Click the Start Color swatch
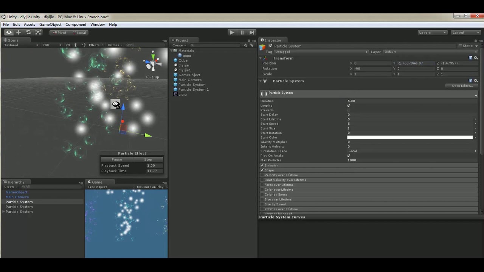This screenshot has width=484, height=272. pos(410,138)
